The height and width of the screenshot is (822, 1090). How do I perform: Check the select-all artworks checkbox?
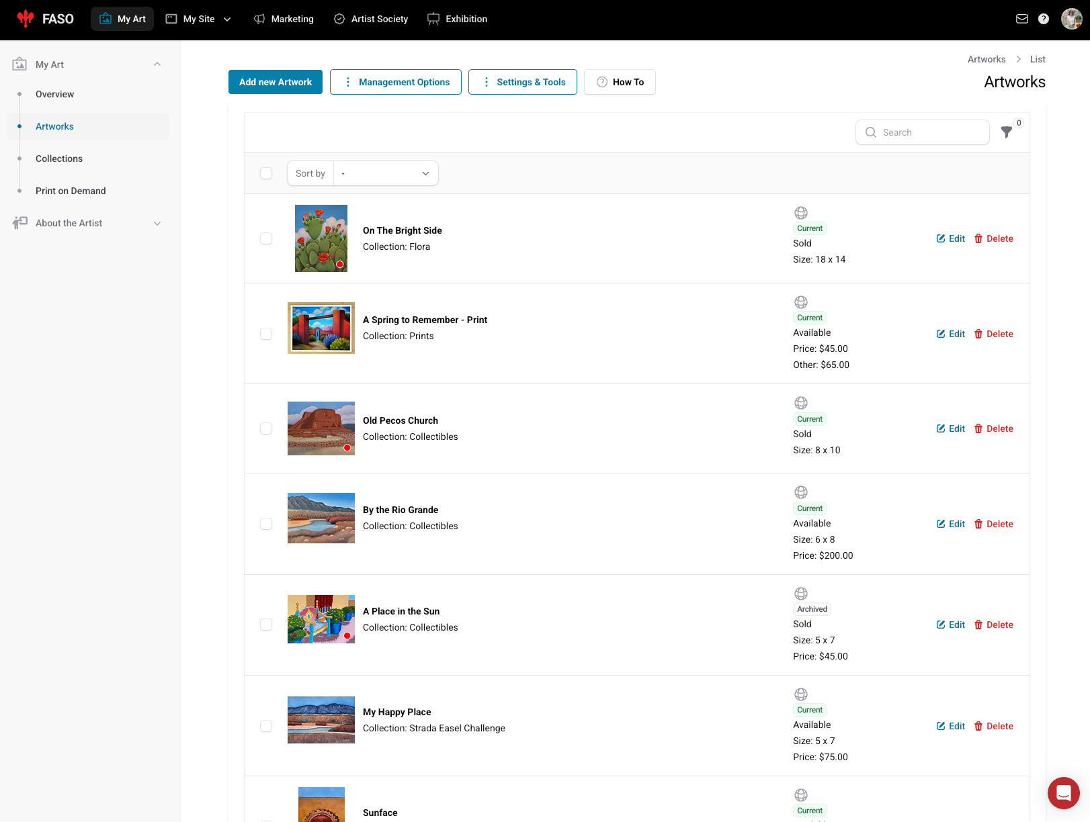coord(266,173)
